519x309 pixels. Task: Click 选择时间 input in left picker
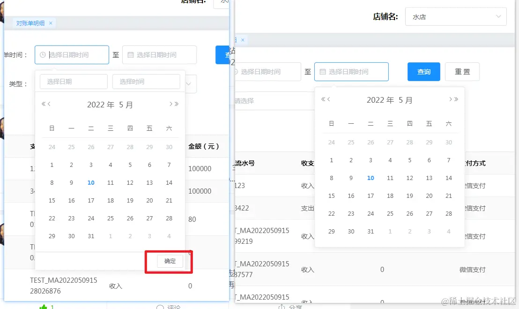(x=146, y=82)
